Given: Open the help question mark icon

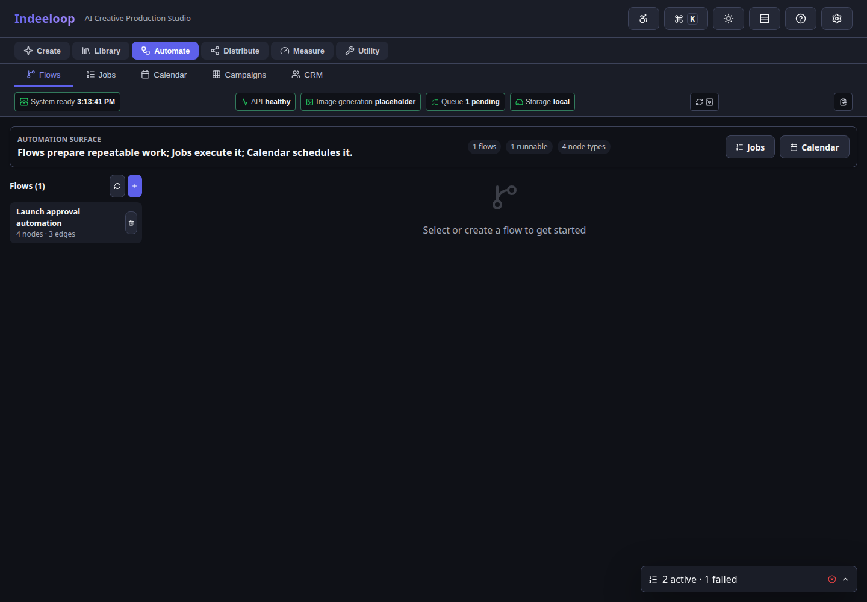Looking at the screenshot, I should pos(801,19).
